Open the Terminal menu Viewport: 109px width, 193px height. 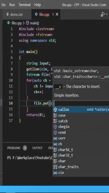24,5
